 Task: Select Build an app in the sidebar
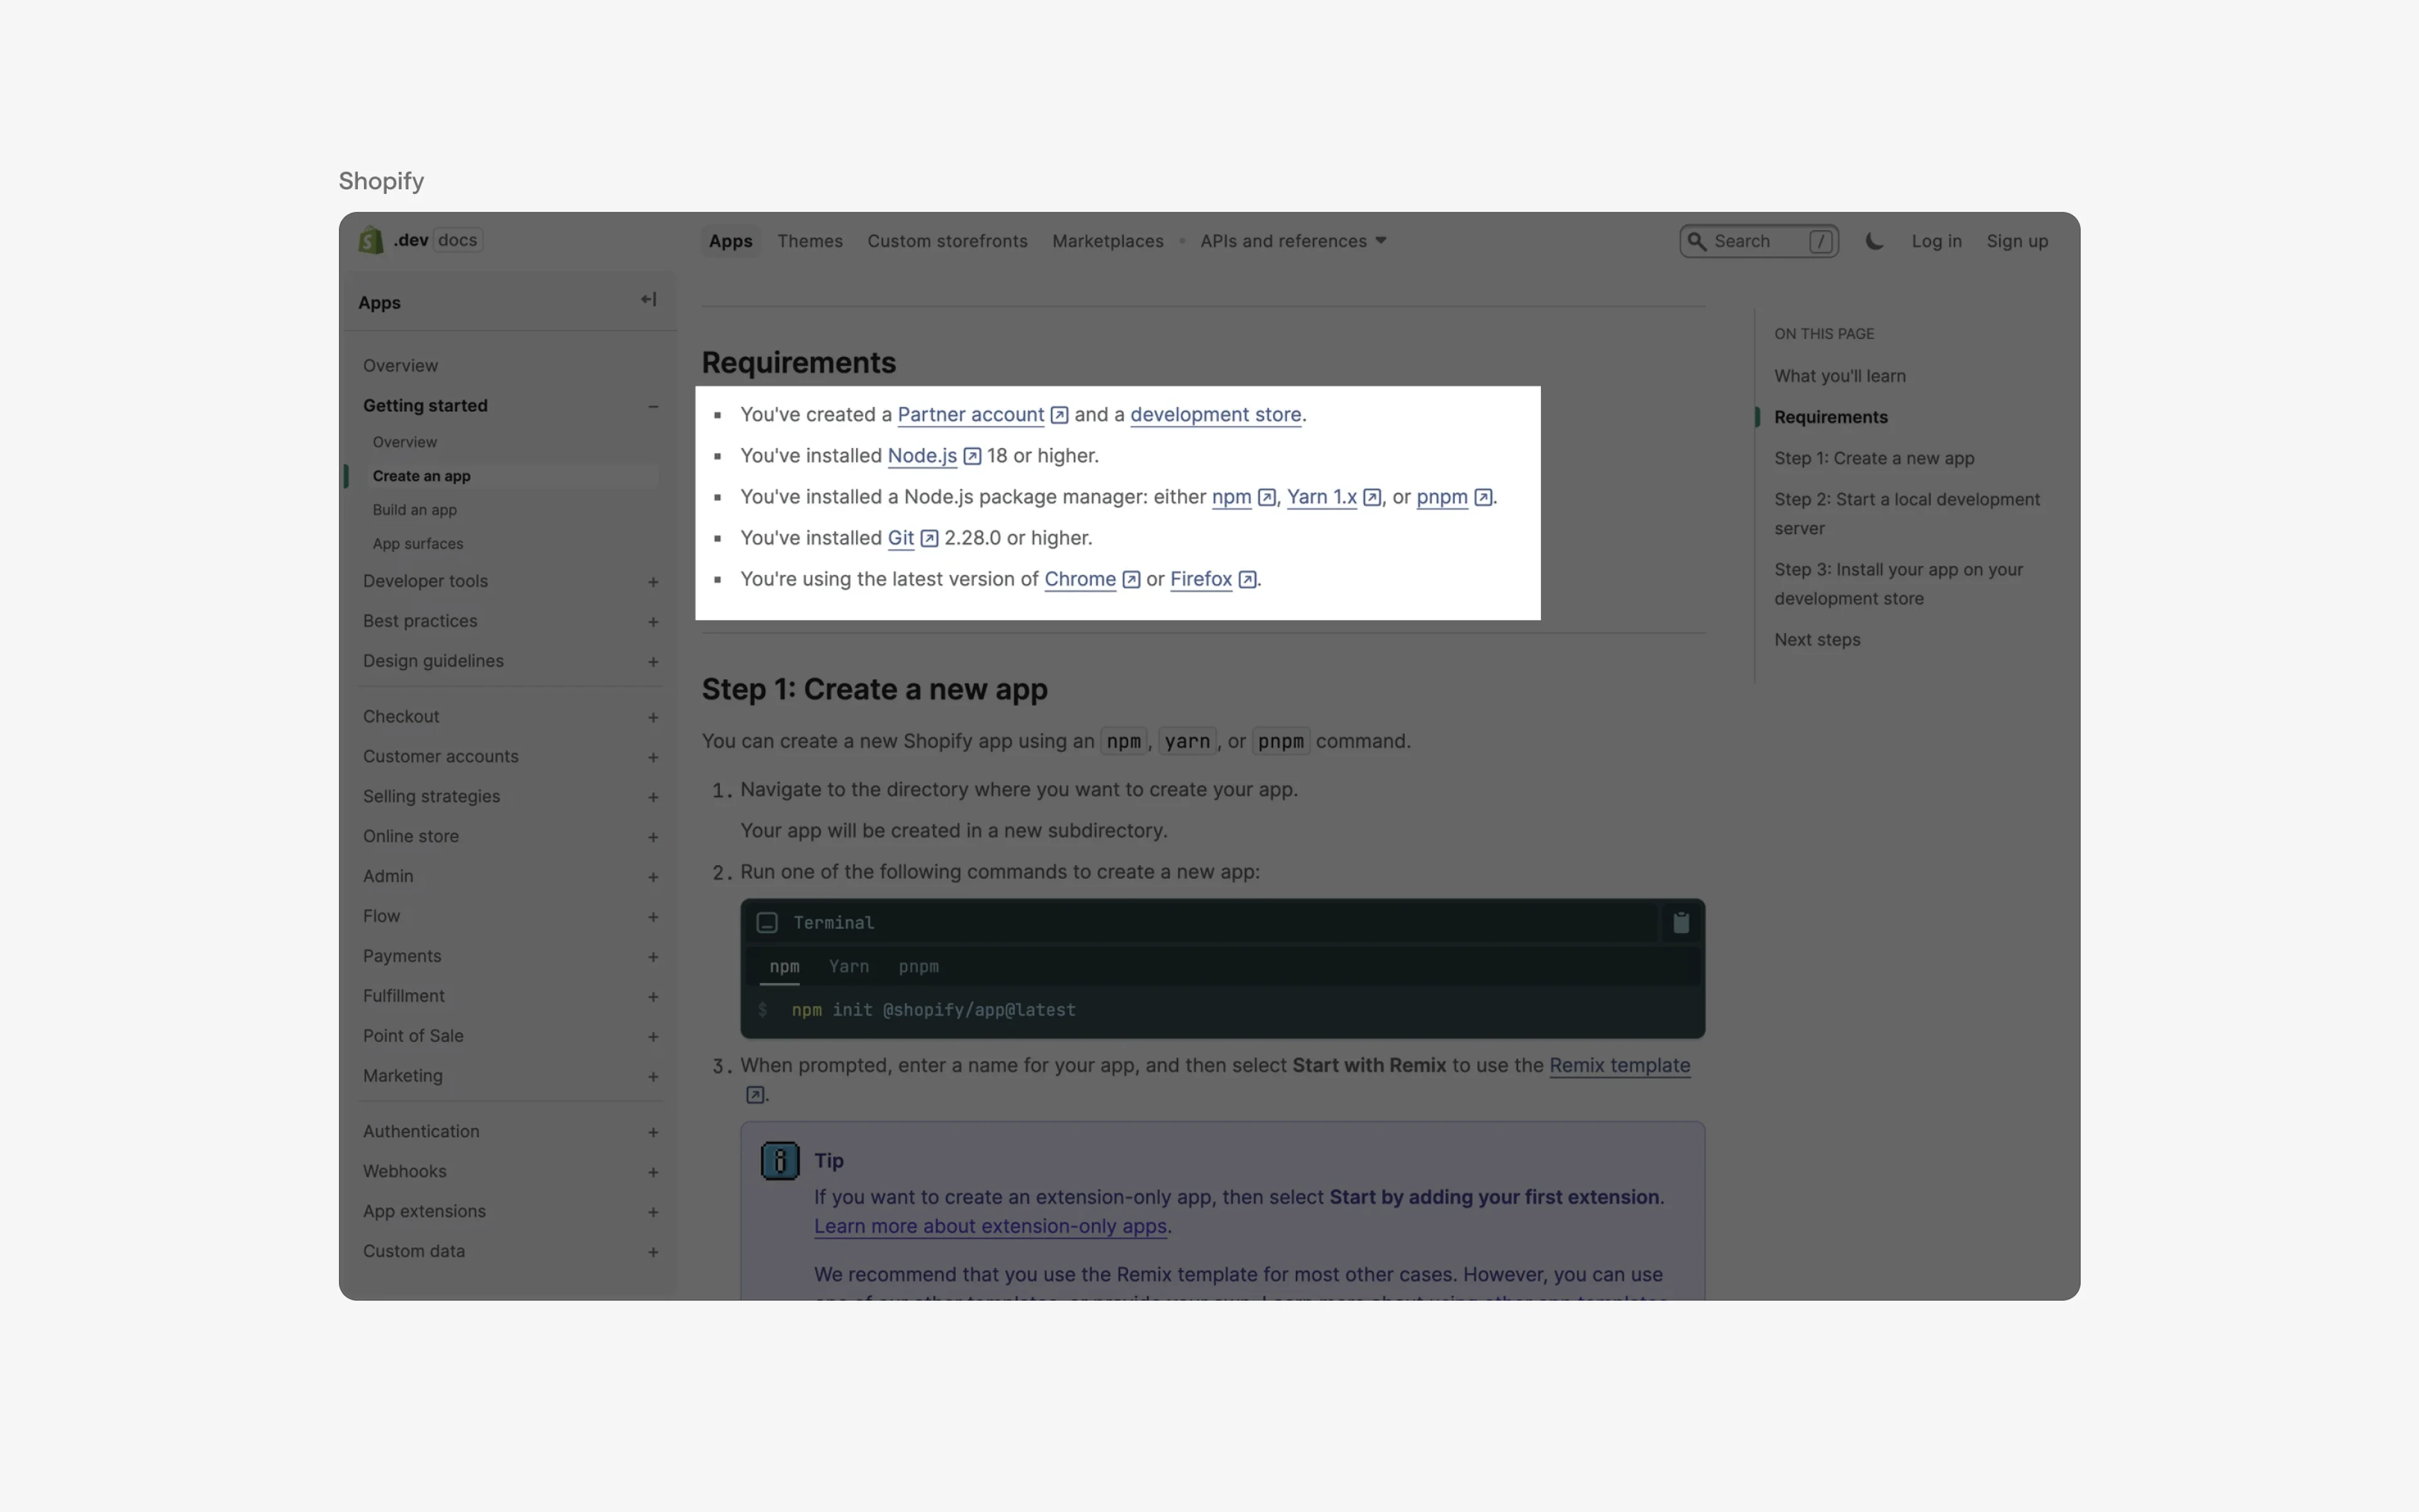(415, 510)
